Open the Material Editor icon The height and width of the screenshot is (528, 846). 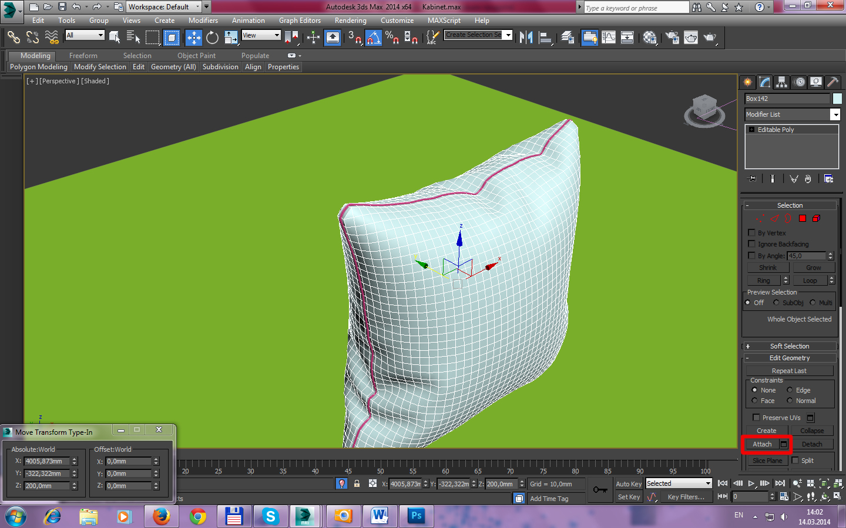pos(650,38)
